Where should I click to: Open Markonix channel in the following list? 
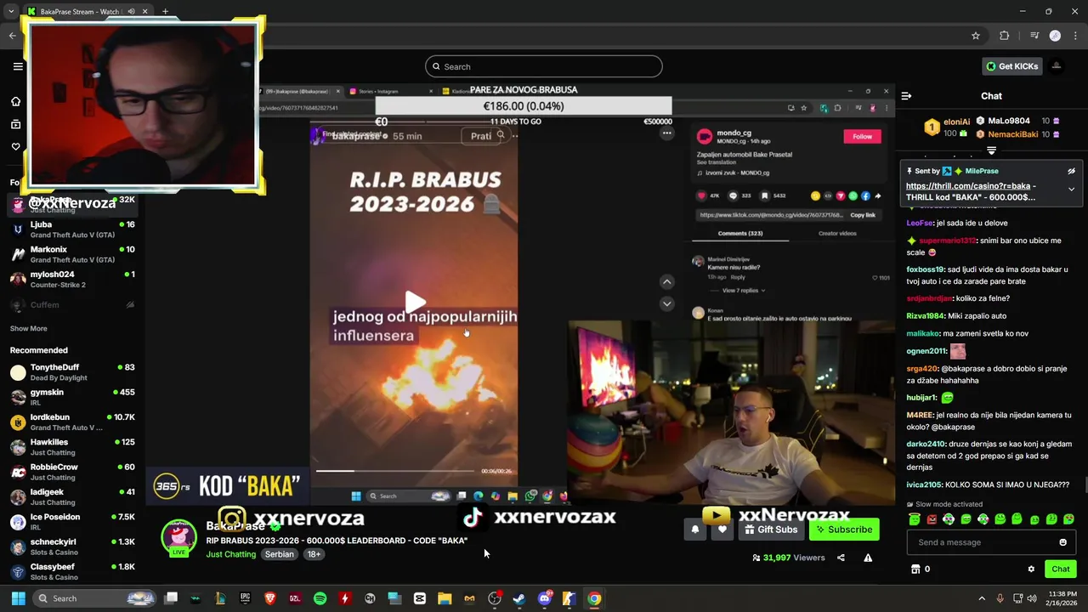coord(72,254)
